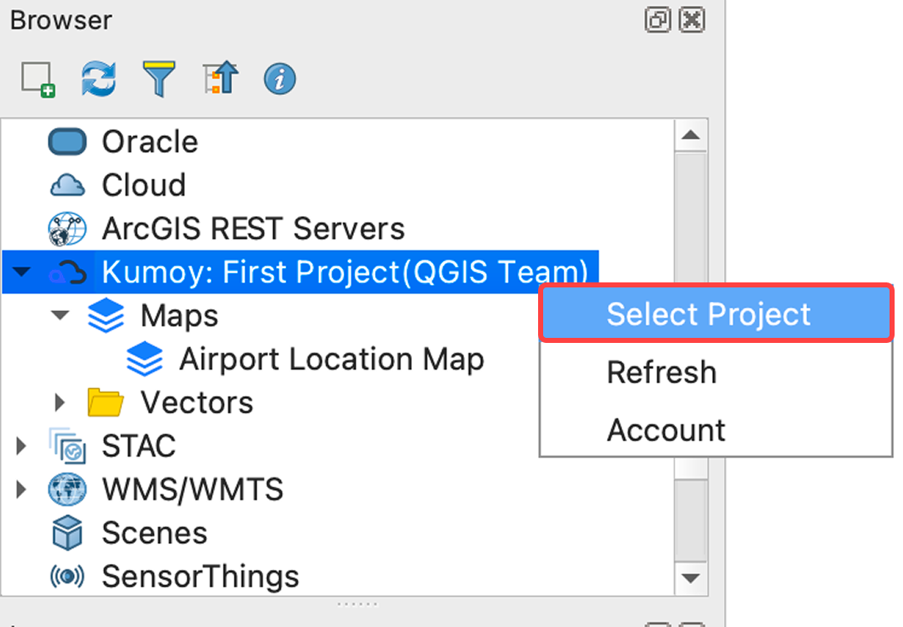Click the scrollbar down arrow
This screenshot has width=903, height=627.
click(691, 578)
